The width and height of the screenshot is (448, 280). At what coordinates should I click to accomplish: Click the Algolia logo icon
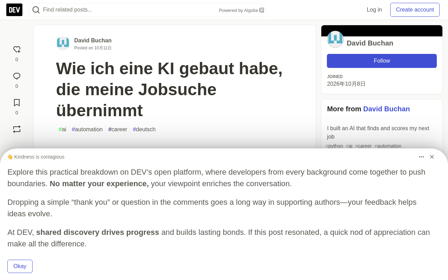[x=261, y=10]
